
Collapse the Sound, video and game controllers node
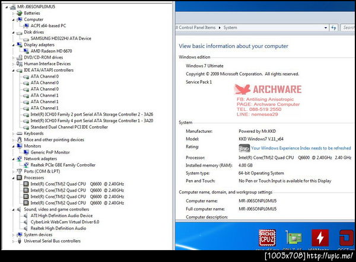coord(13,210)
